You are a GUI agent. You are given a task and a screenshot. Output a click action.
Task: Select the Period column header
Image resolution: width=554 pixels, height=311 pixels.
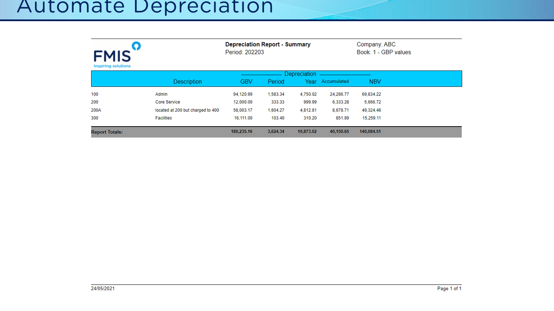pos(276,81)
